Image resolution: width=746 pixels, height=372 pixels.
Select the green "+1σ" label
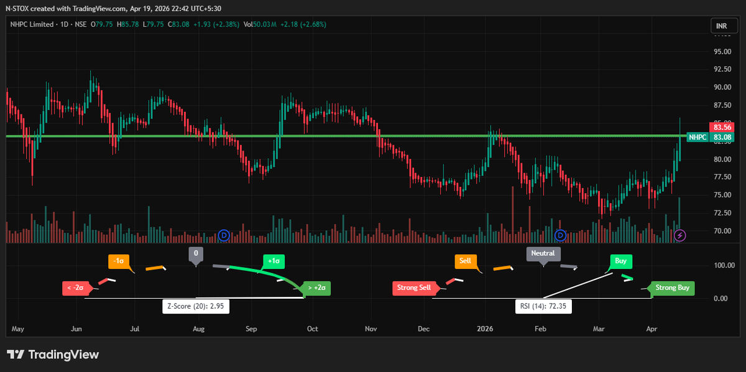[x=274, y=261]
